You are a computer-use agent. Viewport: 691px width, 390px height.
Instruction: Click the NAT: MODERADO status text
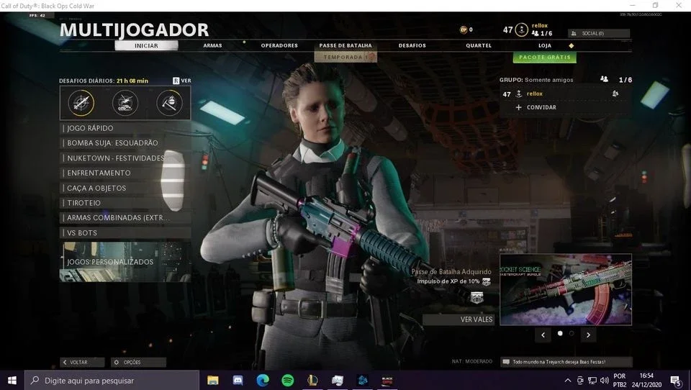point(472,361)
